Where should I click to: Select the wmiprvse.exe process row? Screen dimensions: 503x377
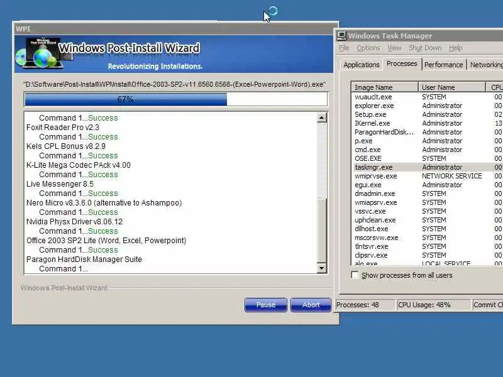click(427, 176)
